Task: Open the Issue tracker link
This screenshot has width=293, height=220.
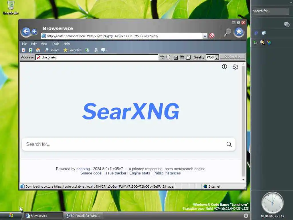Action: click(x=115, y=173)
